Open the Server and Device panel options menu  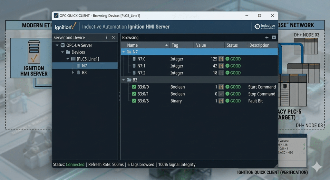point(106,37)
